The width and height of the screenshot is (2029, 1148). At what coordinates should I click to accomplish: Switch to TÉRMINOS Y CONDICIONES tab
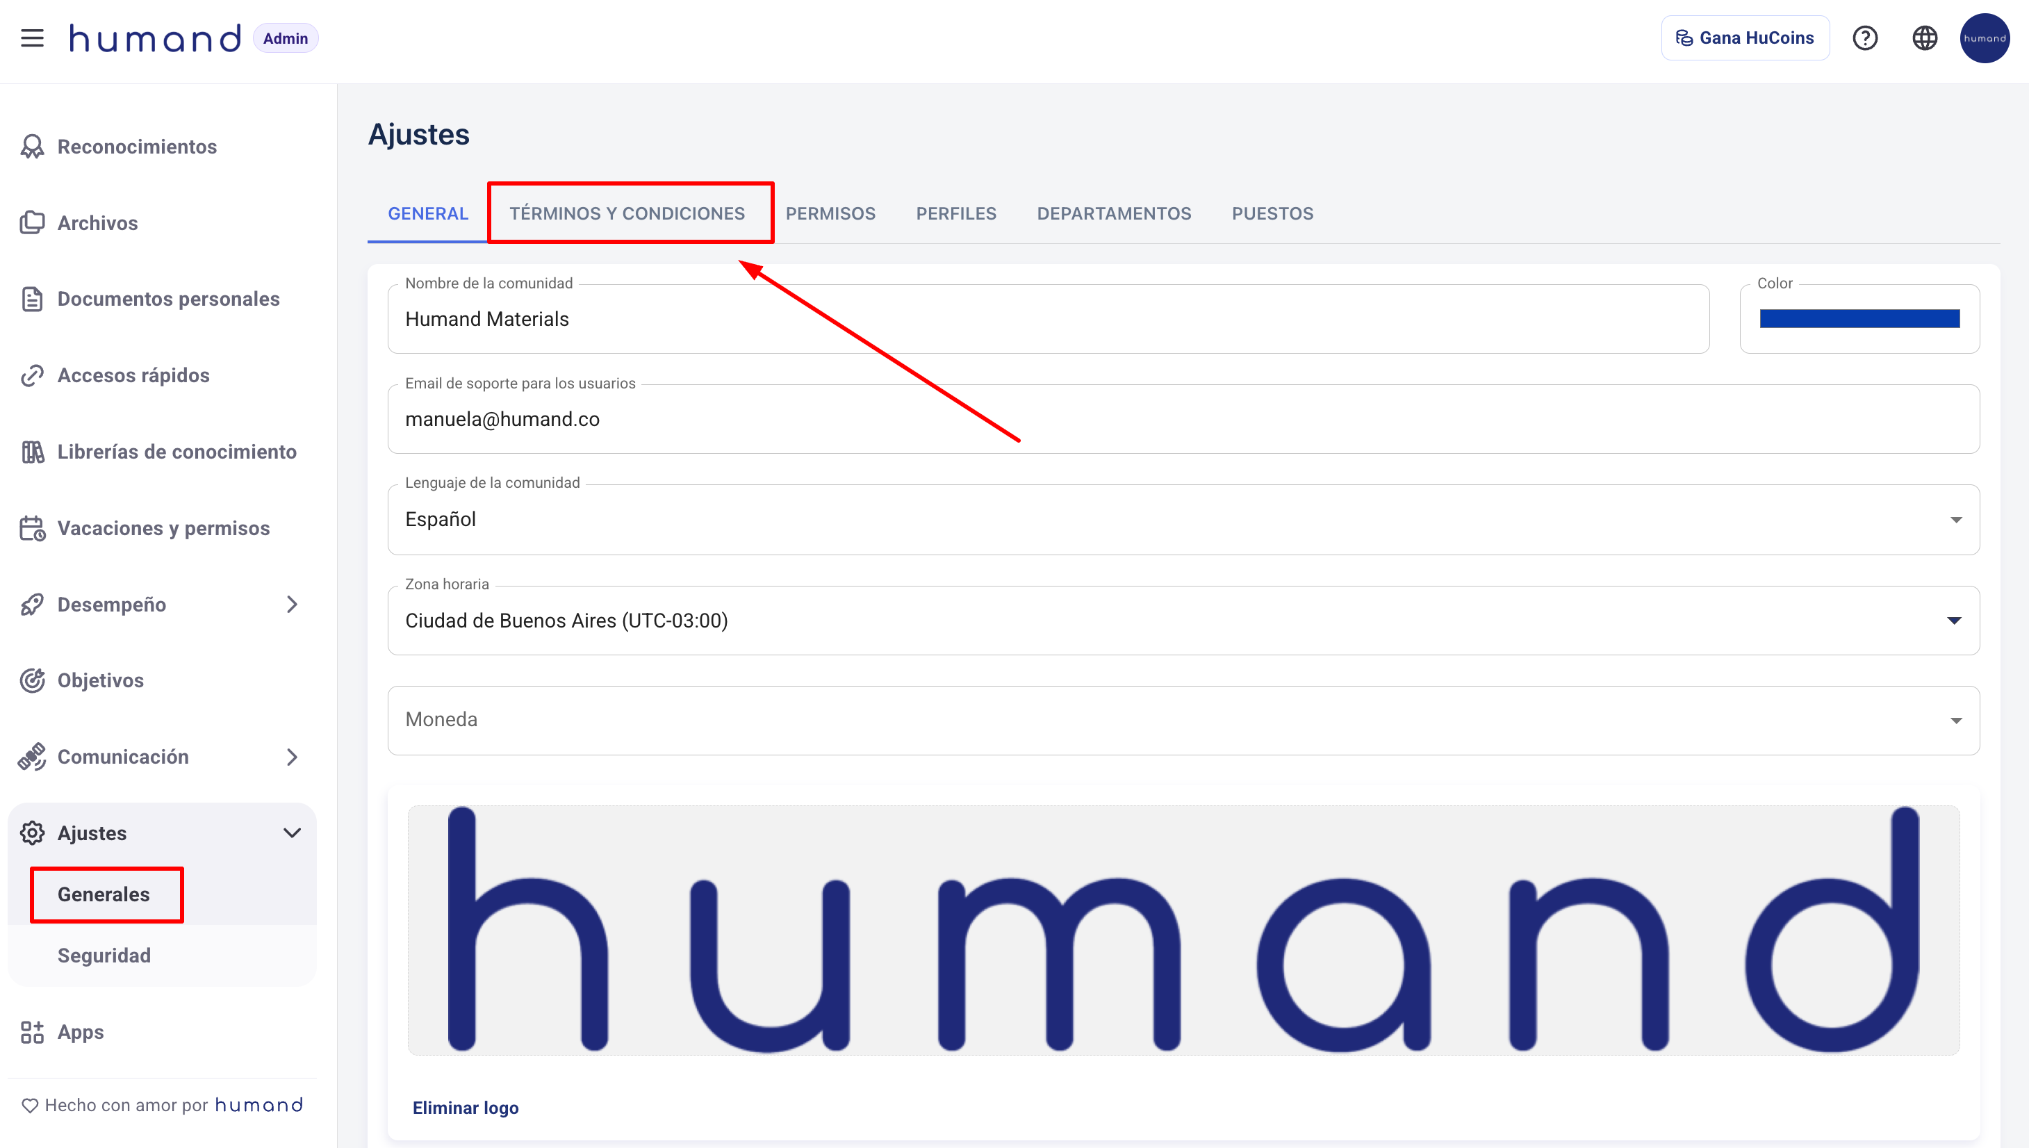[x=627, y=213]
